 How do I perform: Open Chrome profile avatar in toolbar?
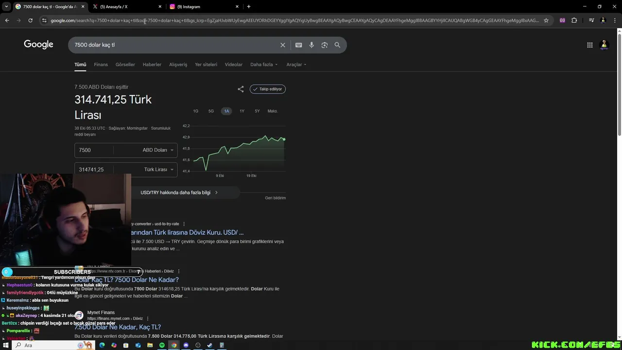pos(603,20)
